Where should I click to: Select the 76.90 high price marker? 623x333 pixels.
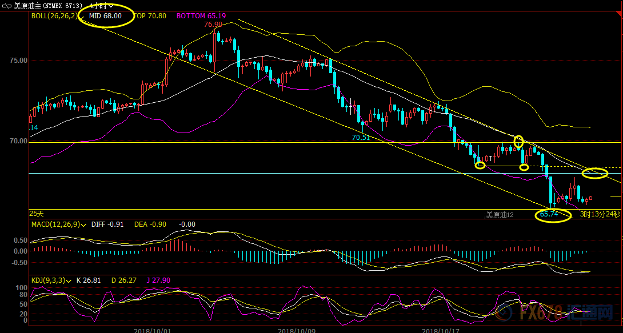click(x=213, y=25)
